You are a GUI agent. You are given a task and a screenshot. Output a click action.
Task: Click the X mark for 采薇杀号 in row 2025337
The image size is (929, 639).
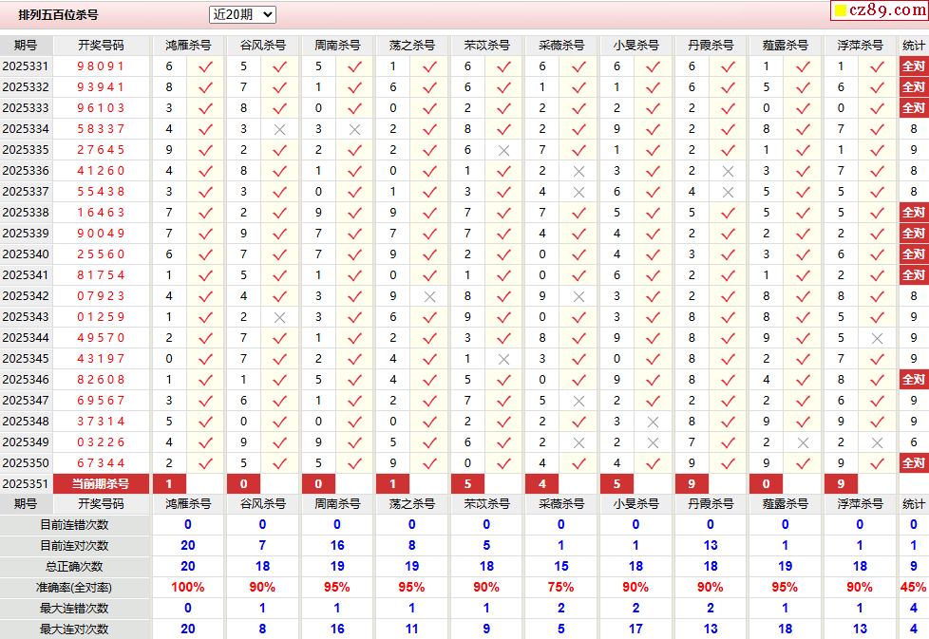coord(578,192)
